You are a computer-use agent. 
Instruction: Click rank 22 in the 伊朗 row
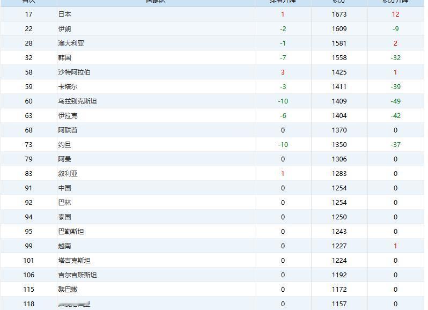click(x=28, y=28)
